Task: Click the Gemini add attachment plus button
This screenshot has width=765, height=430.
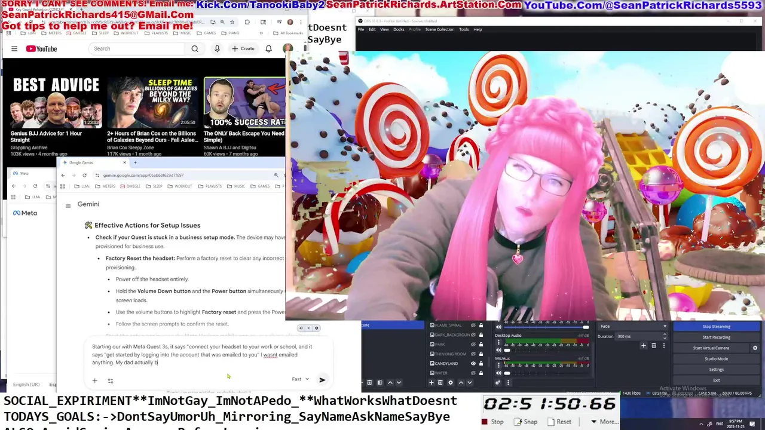Action: 94,380
